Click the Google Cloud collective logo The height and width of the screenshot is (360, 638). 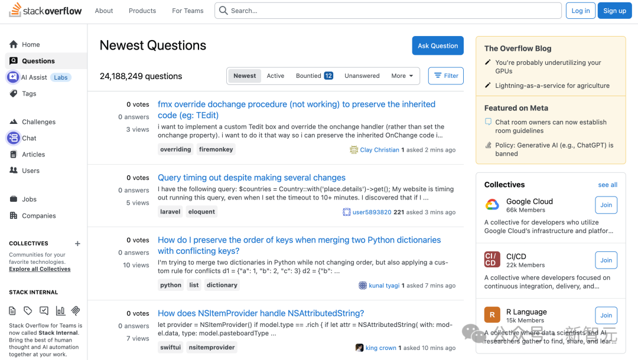492,205
